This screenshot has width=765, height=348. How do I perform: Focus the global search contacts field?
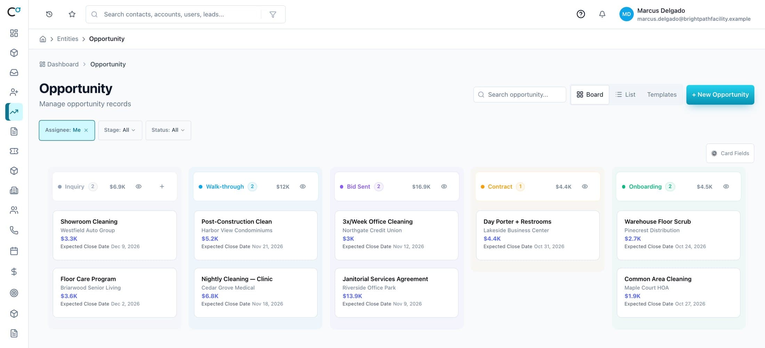tap(173, 14)
